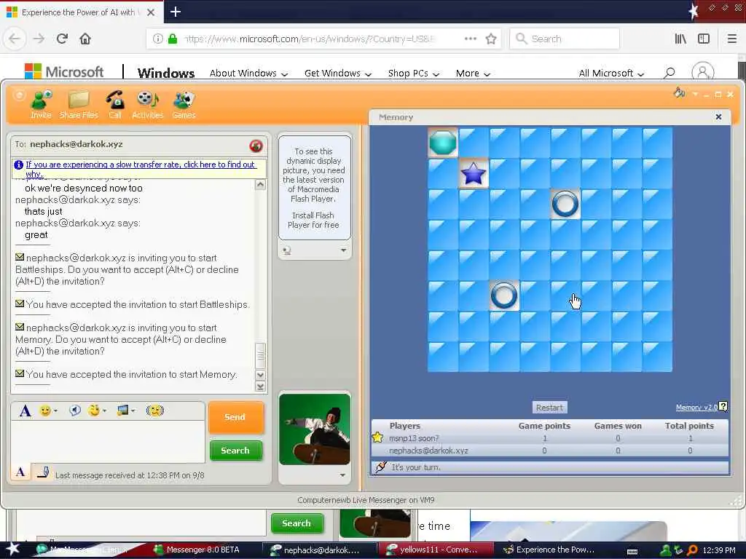
Task: Click the Microsoft site search magnifier
Action: pyautogui.click(x=669, y=73)
